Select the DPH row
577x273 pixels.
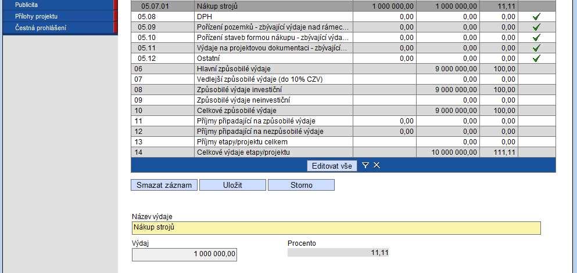pyautogui.click(x=343, y=16)
